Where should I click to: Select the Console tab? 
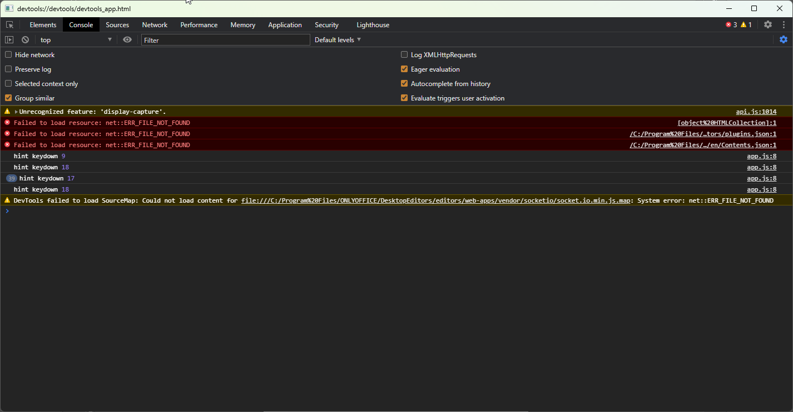pos(81,25)
